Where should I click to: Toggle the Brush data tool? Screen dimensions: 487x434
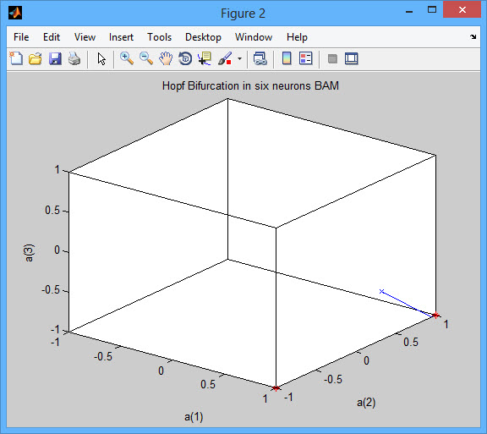pos(225,58)
